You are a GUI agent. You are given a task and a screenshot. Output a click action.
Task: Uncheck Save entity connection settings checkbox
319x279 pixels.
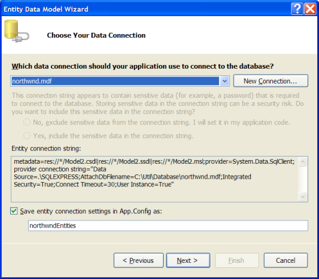14,211
